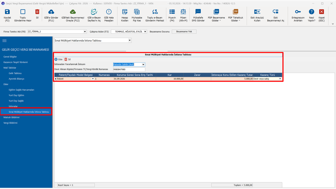This screenshot has height=189, width=336.
Task: Click GİB'teki Beyannameyi Onayla (F12) icon
Action: click(73, 12)
